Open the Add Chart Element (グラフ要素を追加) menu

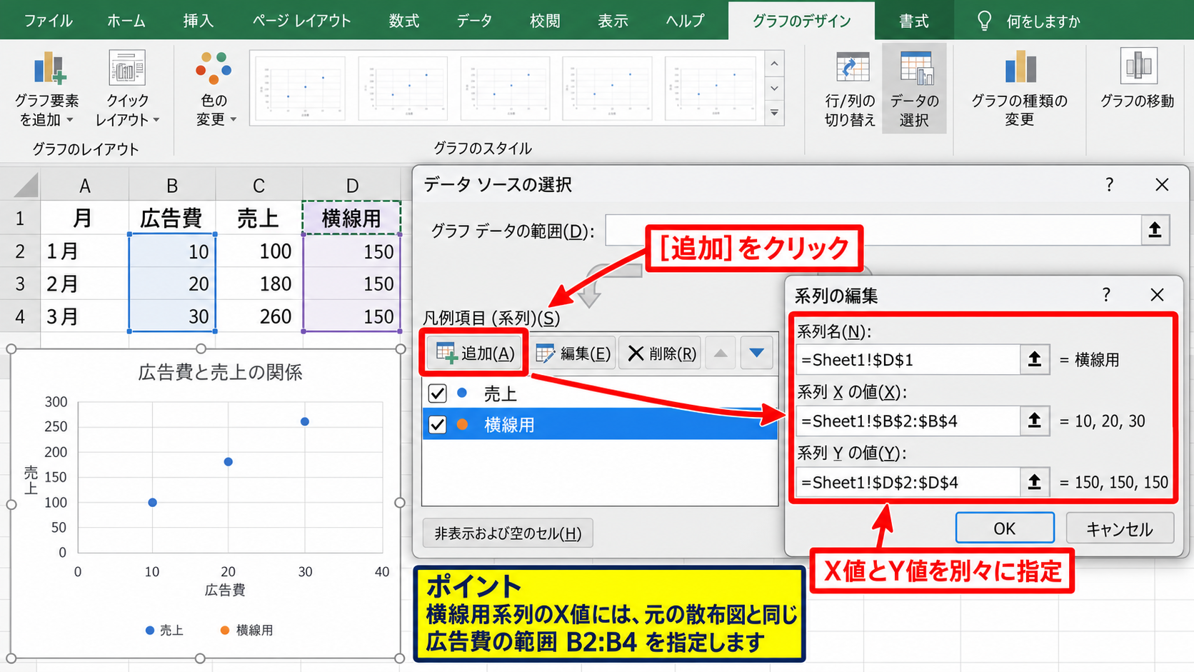(46, 89)
